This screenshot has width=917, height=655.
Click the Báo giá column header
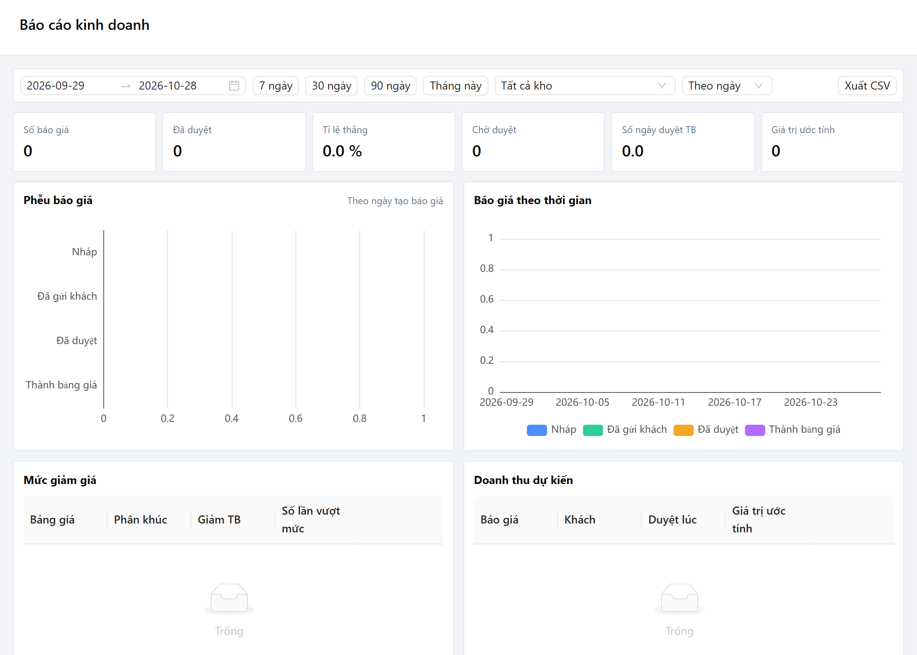515,519
